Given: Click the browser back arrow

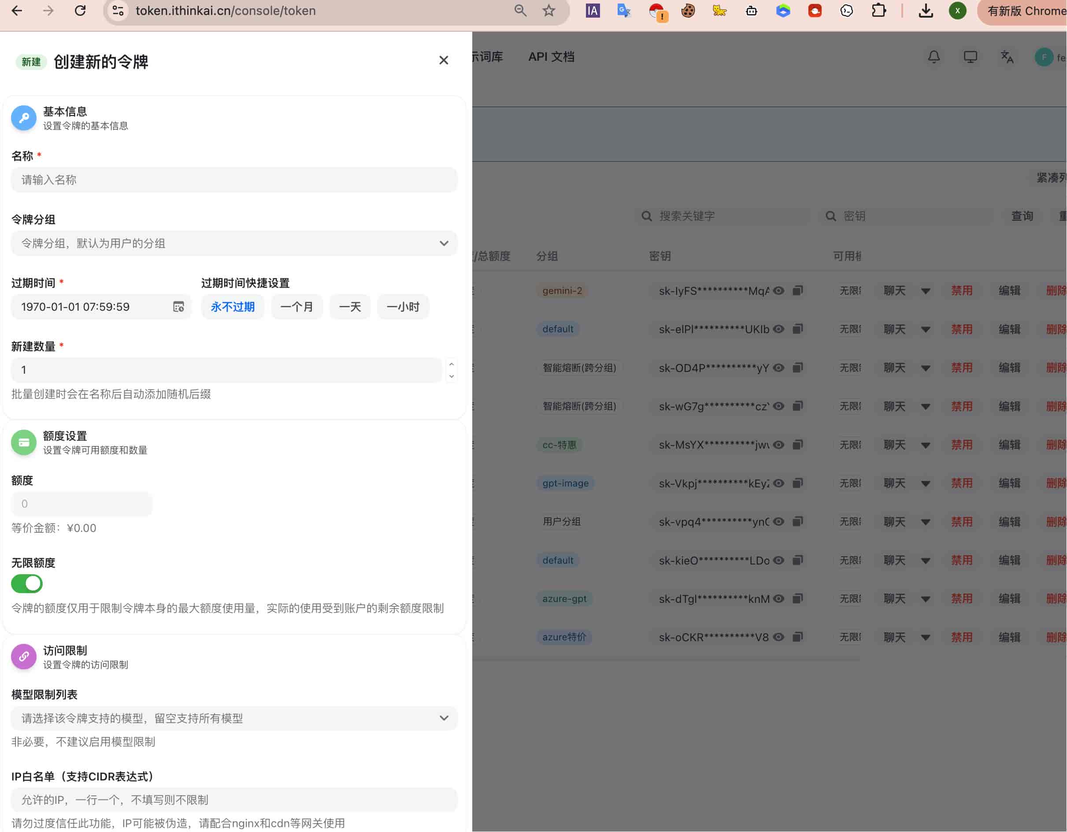Looking at the screenshot, I should click(x=17, y=11).
